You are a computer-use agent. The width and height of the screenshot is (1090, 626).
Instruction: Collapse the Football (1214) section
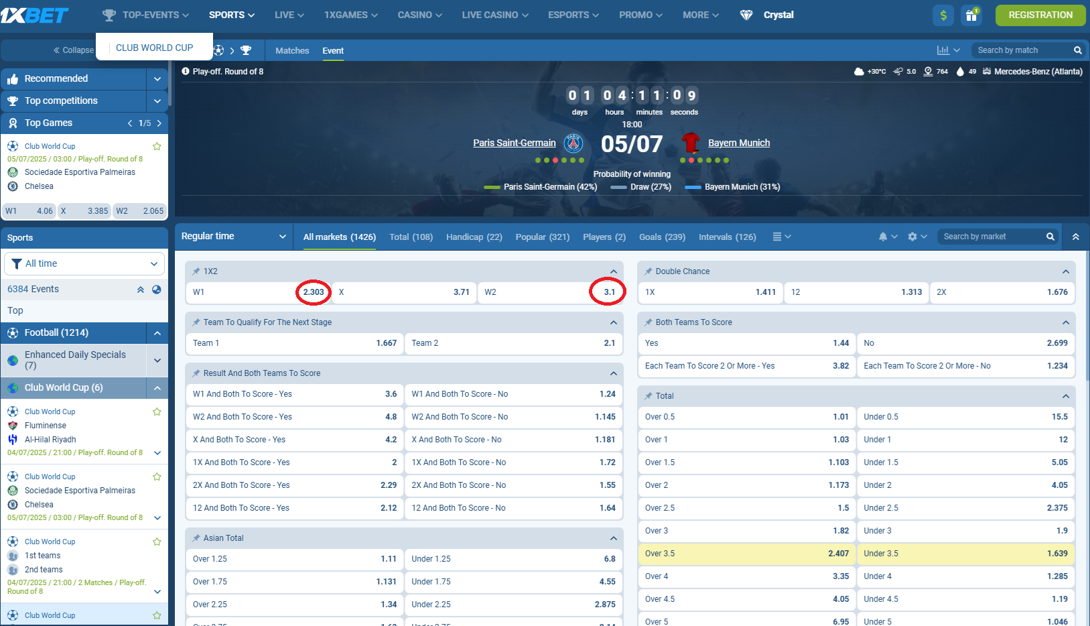(157, 333)
